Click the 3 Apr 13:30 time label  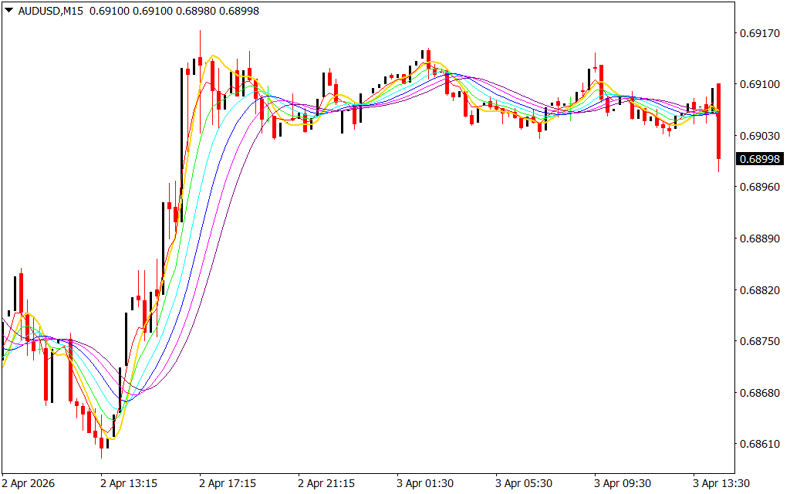(x=722, y=483)
